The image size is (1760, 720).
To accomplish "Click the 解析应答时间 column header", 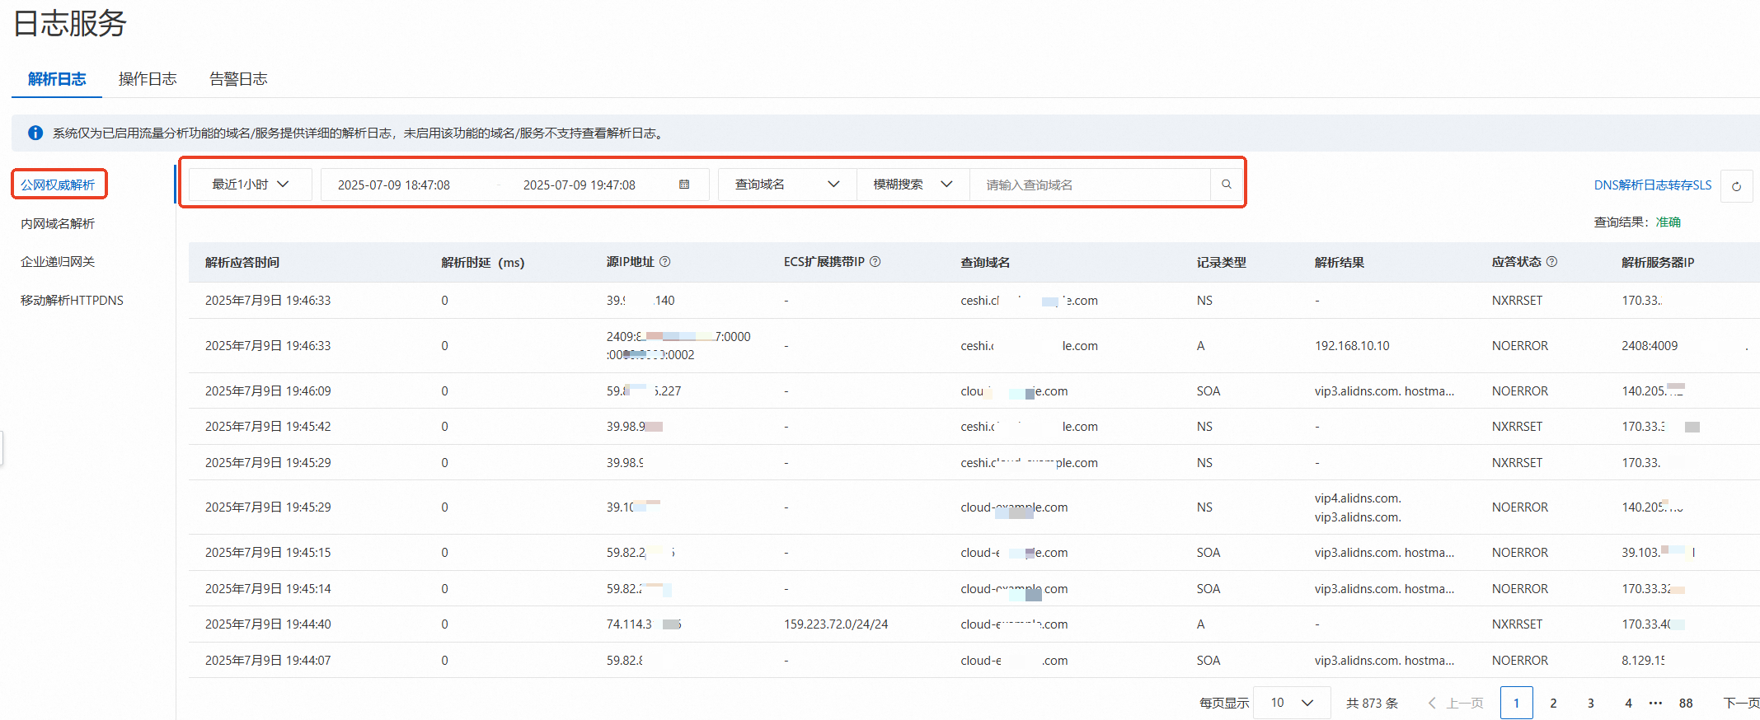I will 242,263.
